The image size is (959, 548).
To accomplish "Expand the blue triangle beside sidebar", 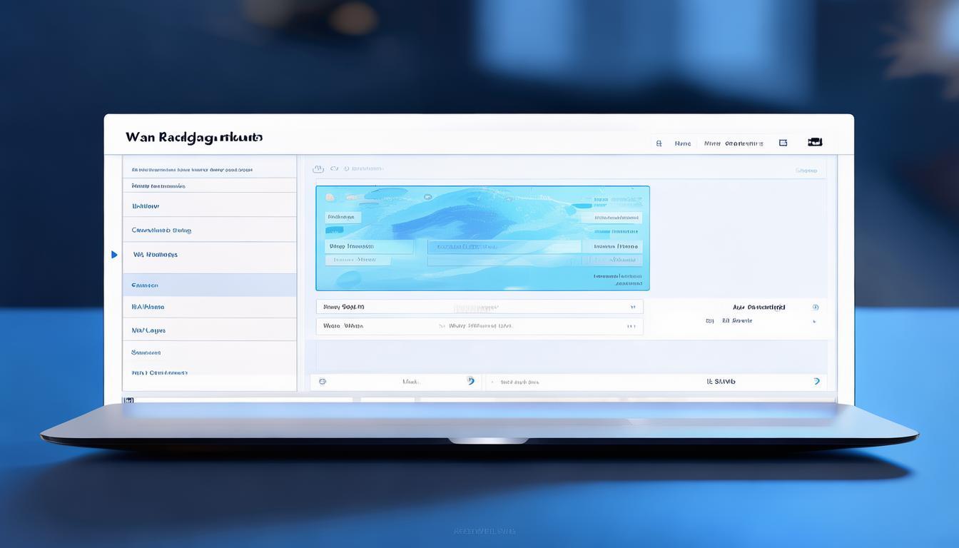I will coord(114,255).
